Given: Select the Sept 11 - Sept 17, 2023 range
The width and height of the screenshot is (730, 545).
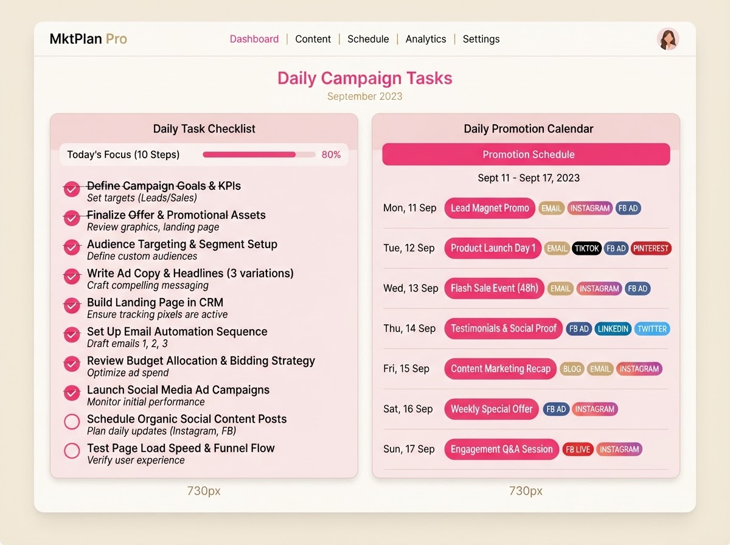Looking at the screenshot, I should [x=529, y=178].
